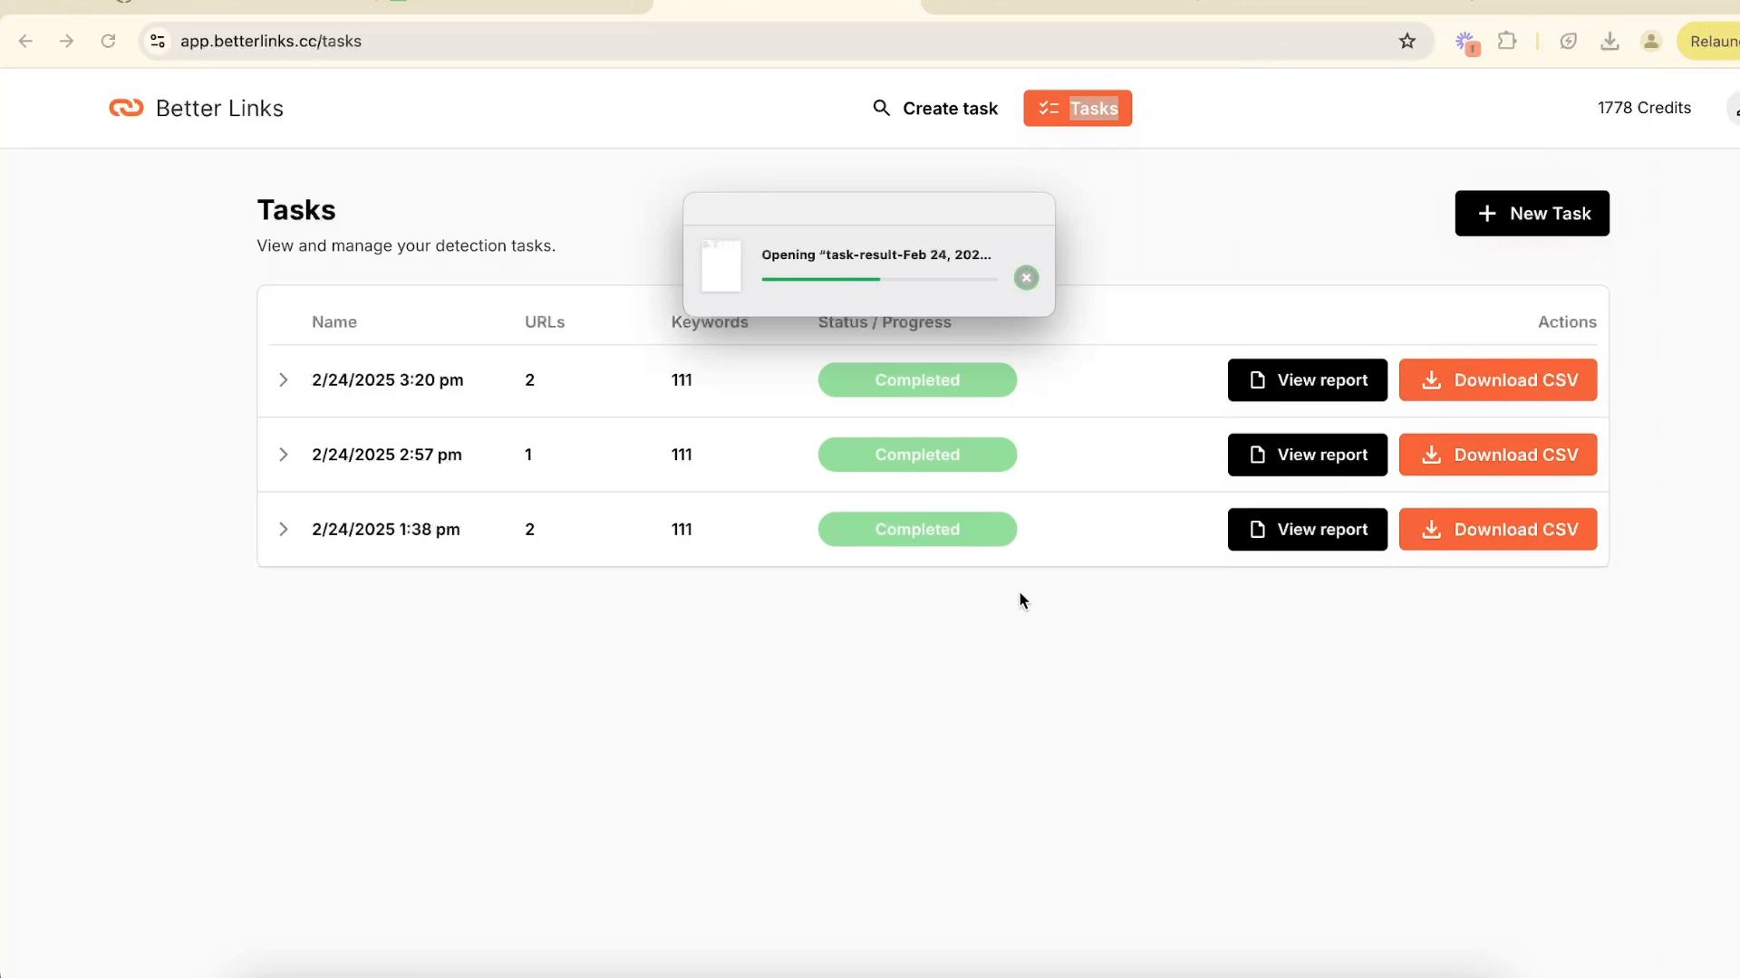Switch to the Tasks tab
This screenshot has height=978, width=1740.
[1078, 109]
